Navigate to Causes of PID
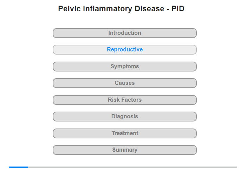Screen dimensions: 246x169 (x=125, y=83)
